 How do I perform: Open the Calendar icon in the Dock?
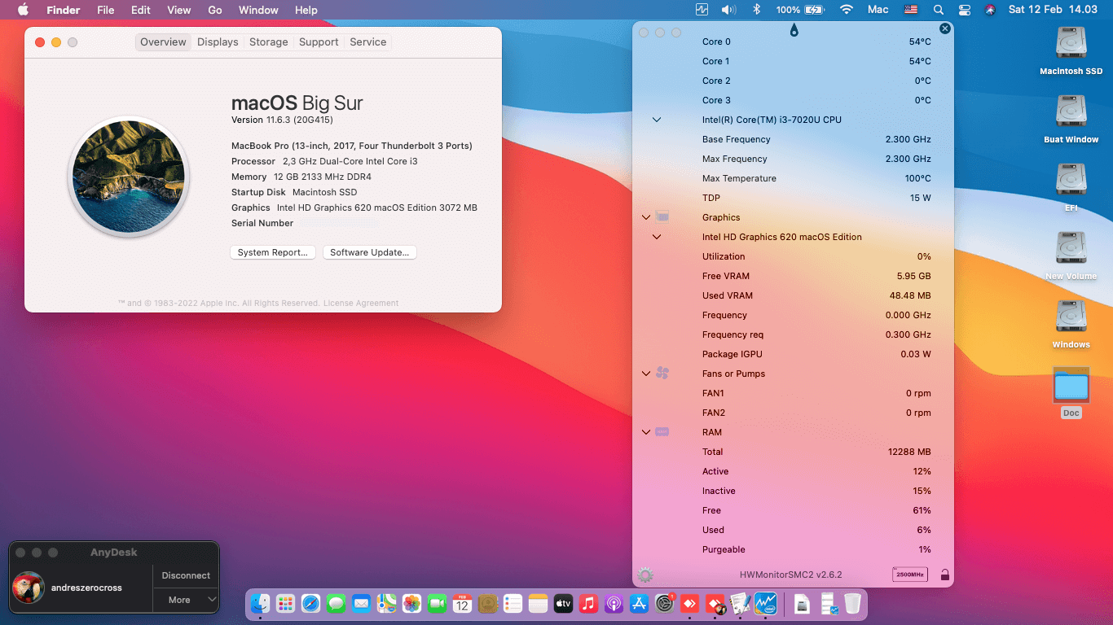click(x=462, y=603)
